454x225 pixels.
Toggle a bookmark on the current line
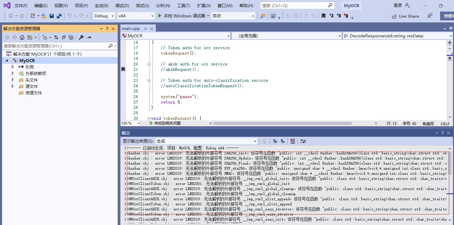pyautogui.click(x=323, y=16)
